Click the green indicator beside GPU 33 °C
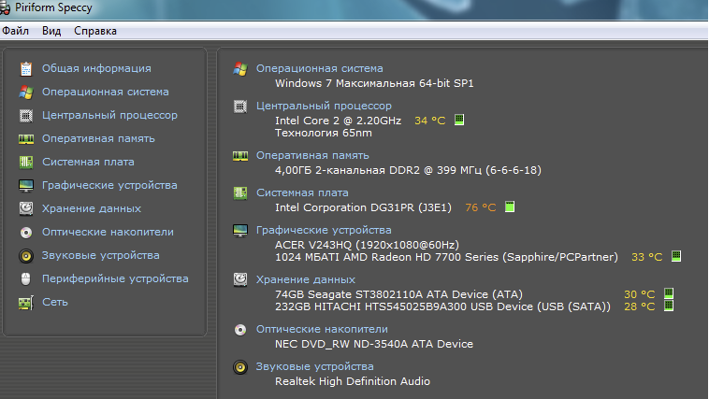709x399 pixels. point(676,256)
